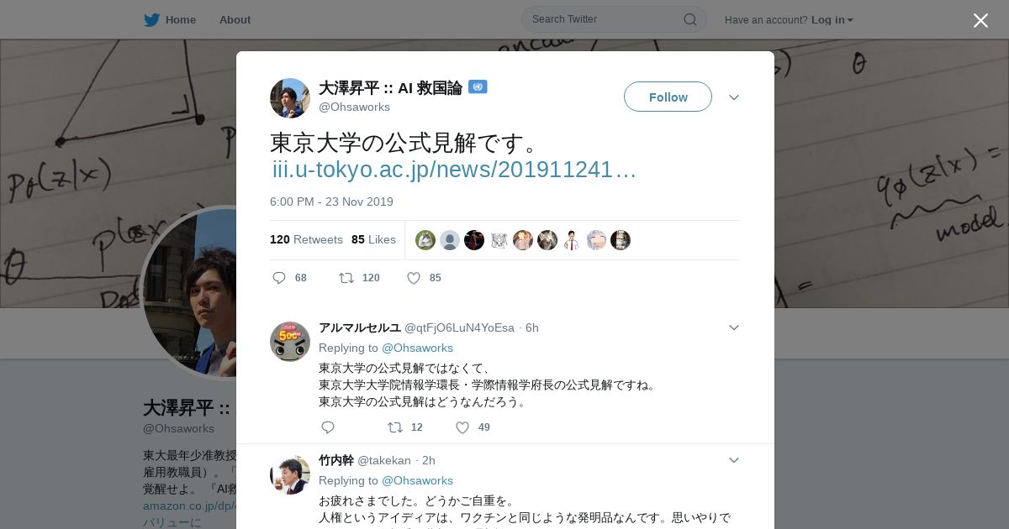1009x529 pixels.
Task: Open the About menu item
Action: (235, 19)
